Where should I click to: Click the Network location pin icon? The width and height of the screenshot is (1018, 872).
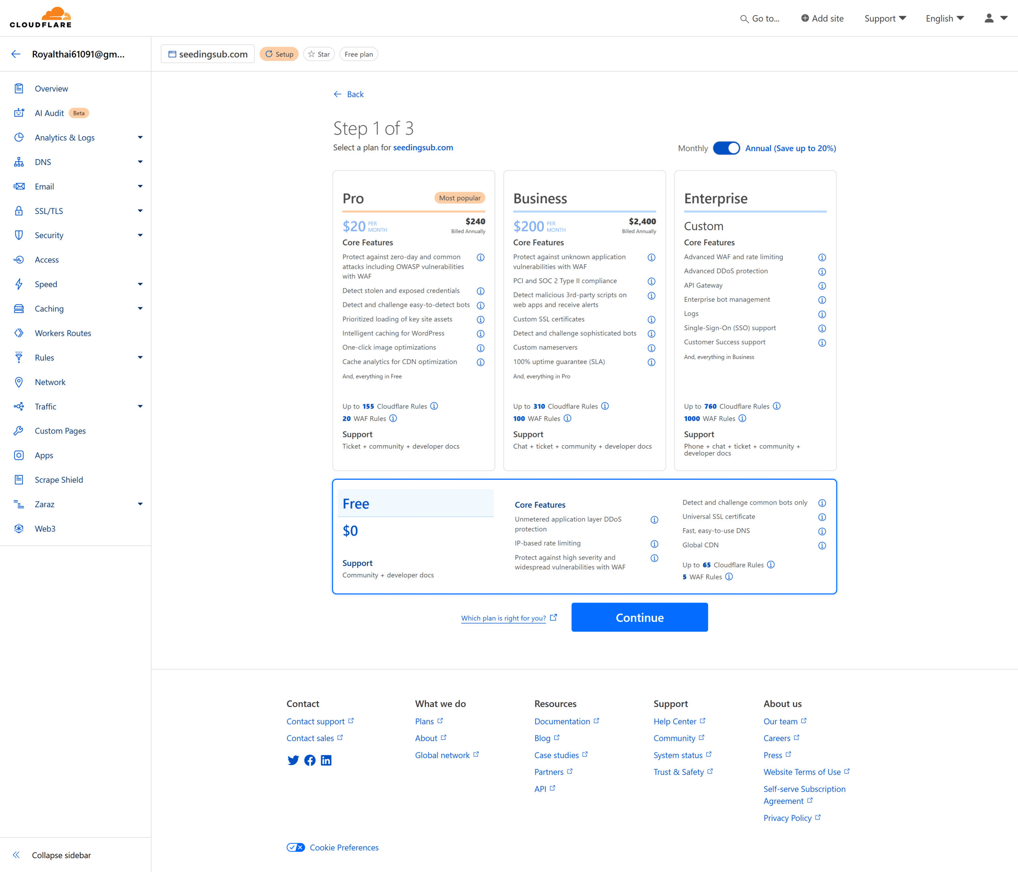pyautogui.click(x=19, y=382)
